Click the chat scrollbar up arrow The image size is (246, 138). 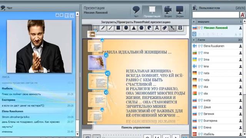tap(77, 14)
